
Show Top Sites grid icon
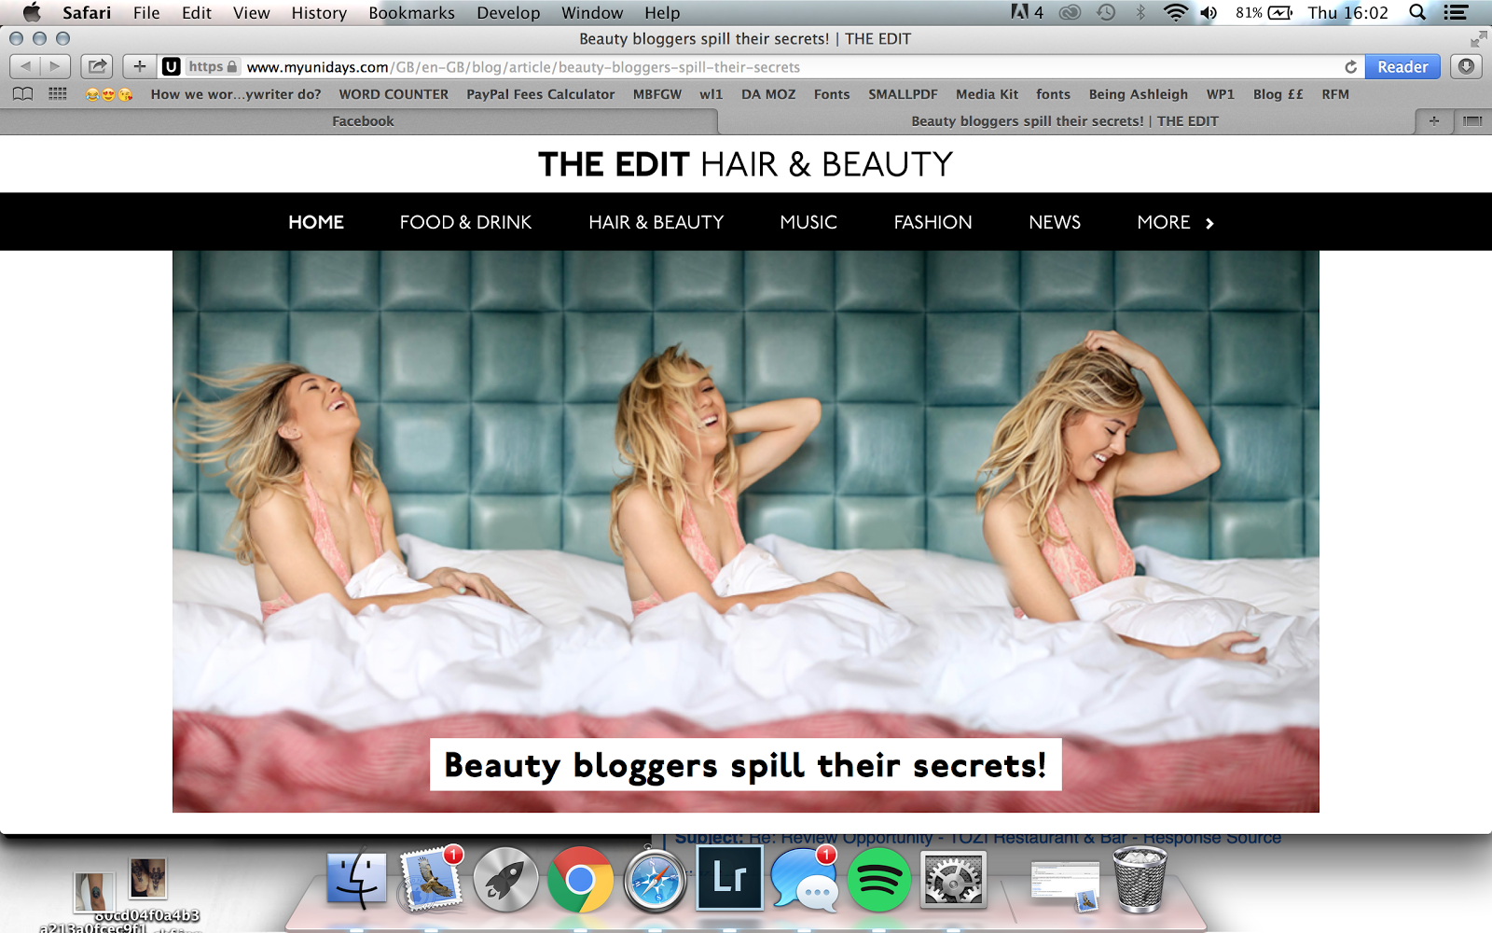click(58, 94)
